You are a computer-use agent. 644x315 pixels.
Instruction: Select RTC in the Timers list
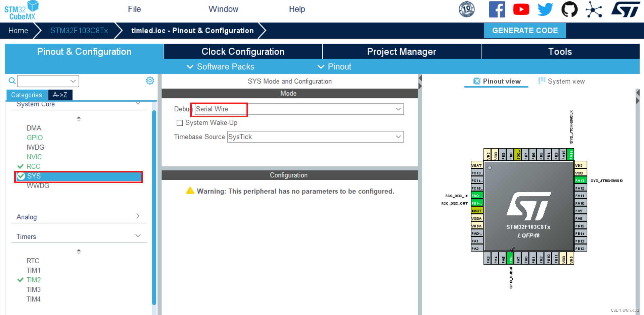tap(33, 261)
